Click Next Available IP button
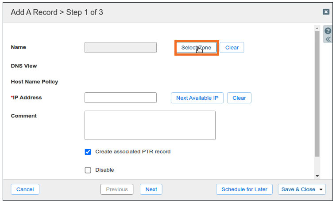Image resolution: width=336 pixels, height=204 pixels. (x=197, y=98)
